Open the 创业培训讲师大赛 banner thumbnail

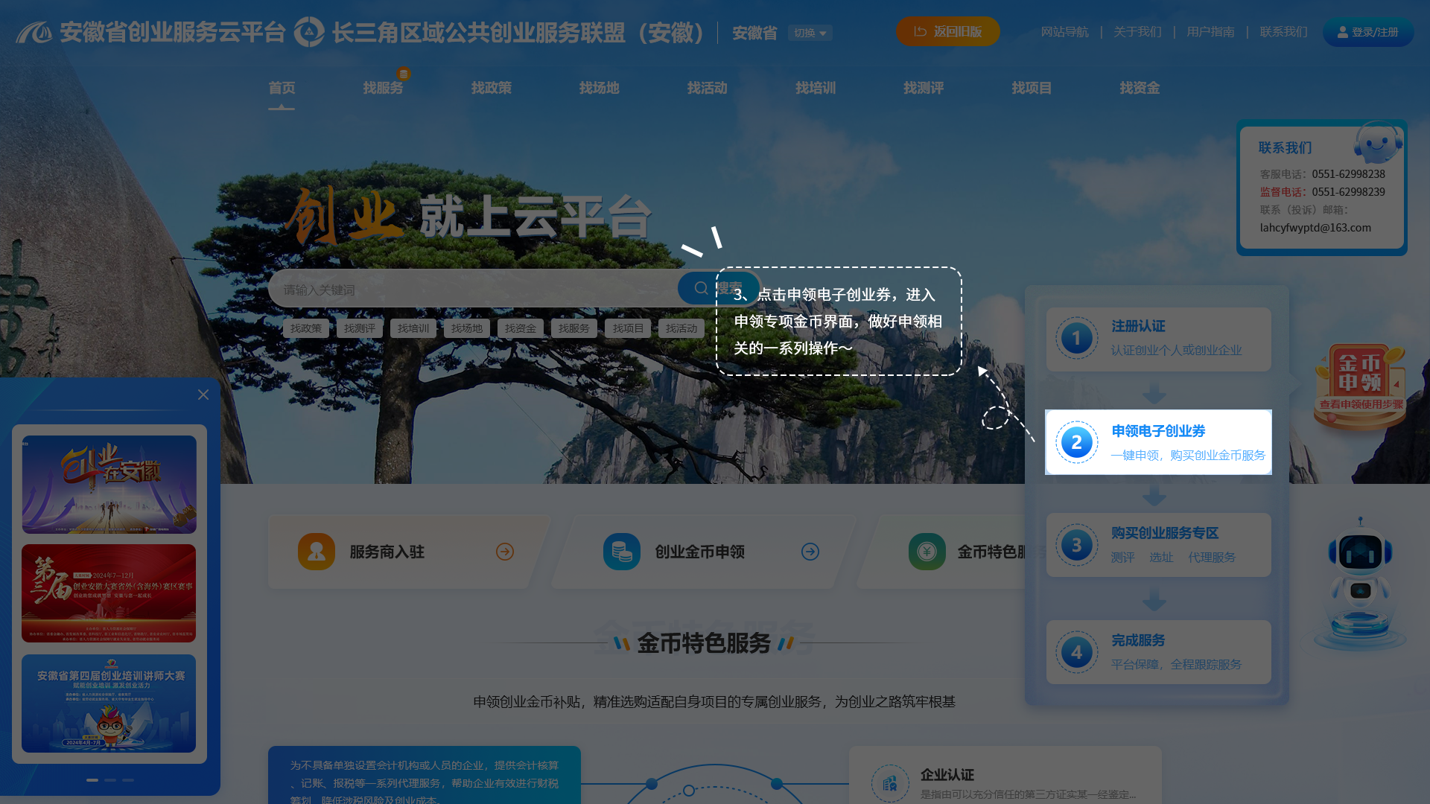pyautogui.click(x=109, y=703)
